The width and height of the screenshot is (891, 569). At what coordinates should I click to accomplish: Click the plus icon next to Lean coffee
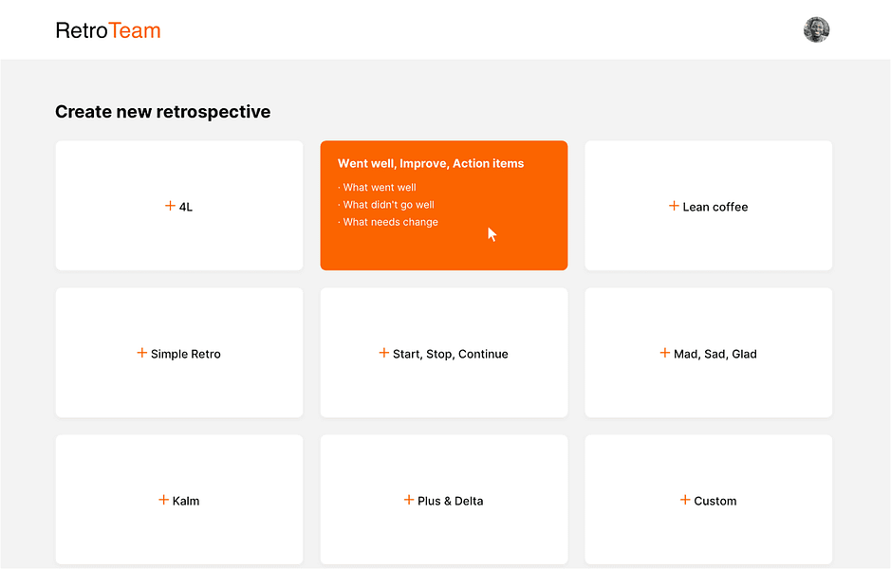(674, 206)
